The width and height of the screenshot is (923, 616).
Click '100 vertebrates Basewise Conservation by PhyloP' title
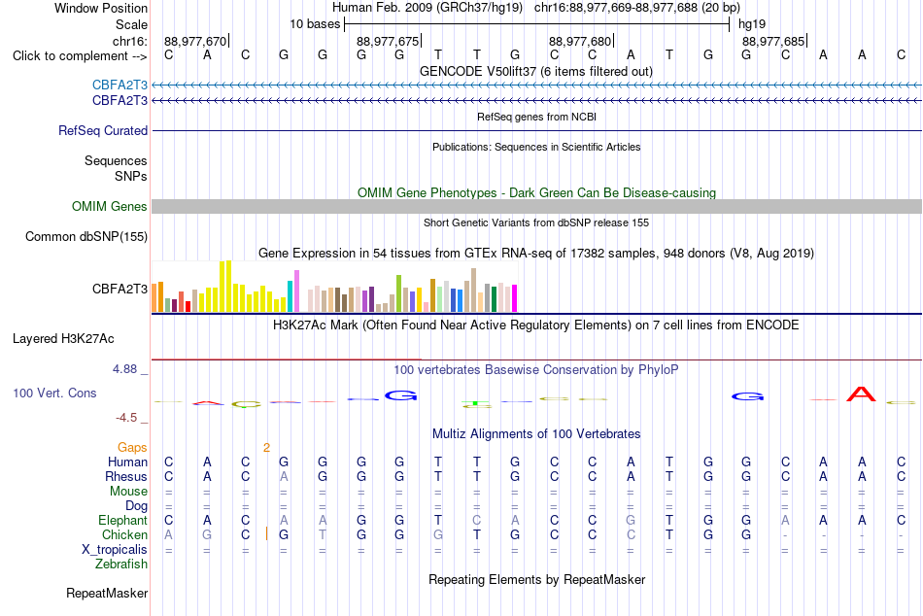point(536,370)
